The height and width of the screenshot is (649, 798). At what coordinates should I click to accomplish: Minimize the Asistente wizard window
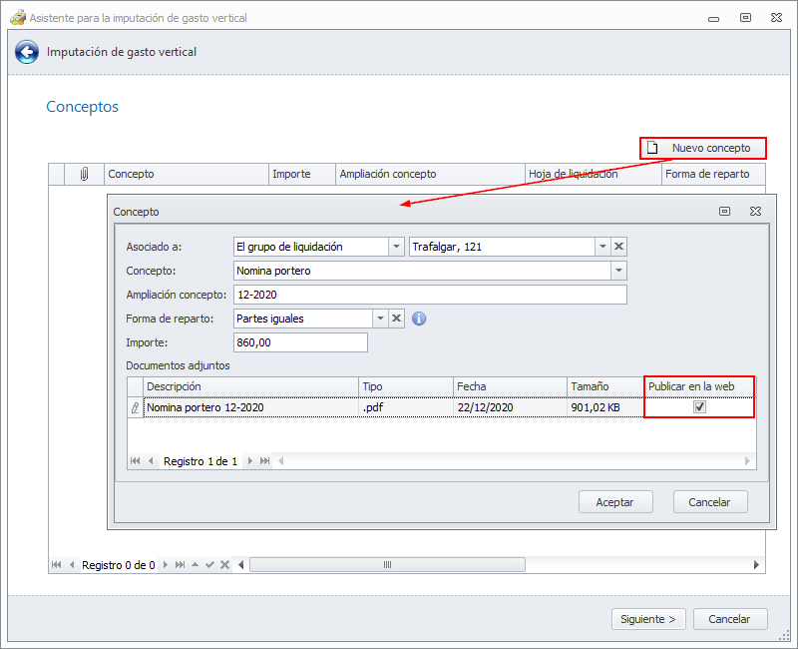click(713, 18)
